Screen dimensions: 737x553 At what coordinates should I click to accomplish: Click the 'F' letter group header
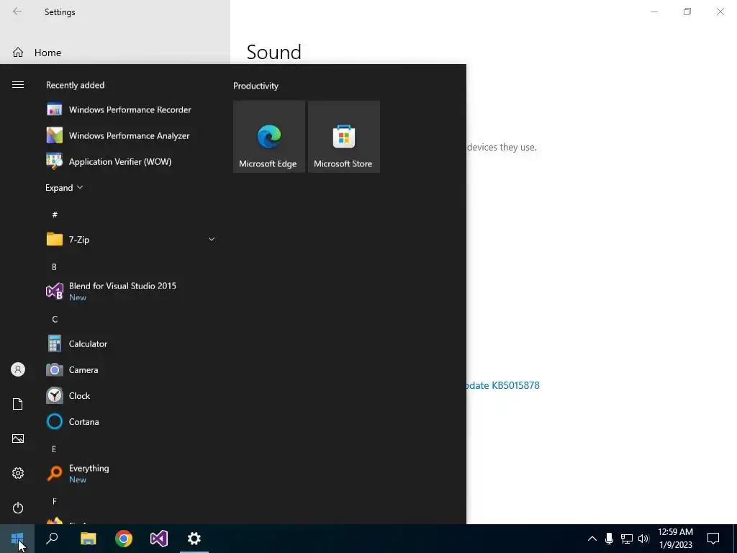click(x=55, y=502)
